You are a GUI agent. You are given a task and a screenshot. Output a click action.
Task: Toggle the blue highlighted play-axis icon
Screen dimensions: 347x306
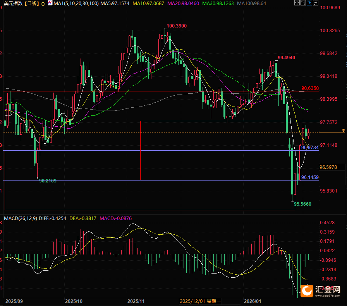click(x=309, y=3)
